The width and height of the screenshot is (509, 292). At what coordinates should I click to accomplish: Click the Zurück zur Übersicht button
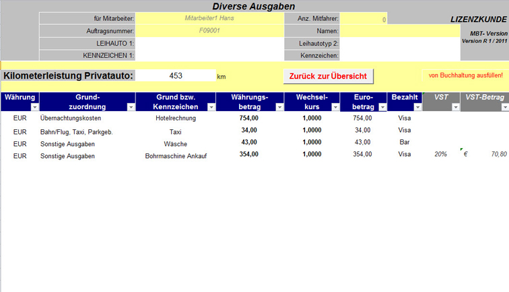tap(328, 76)
